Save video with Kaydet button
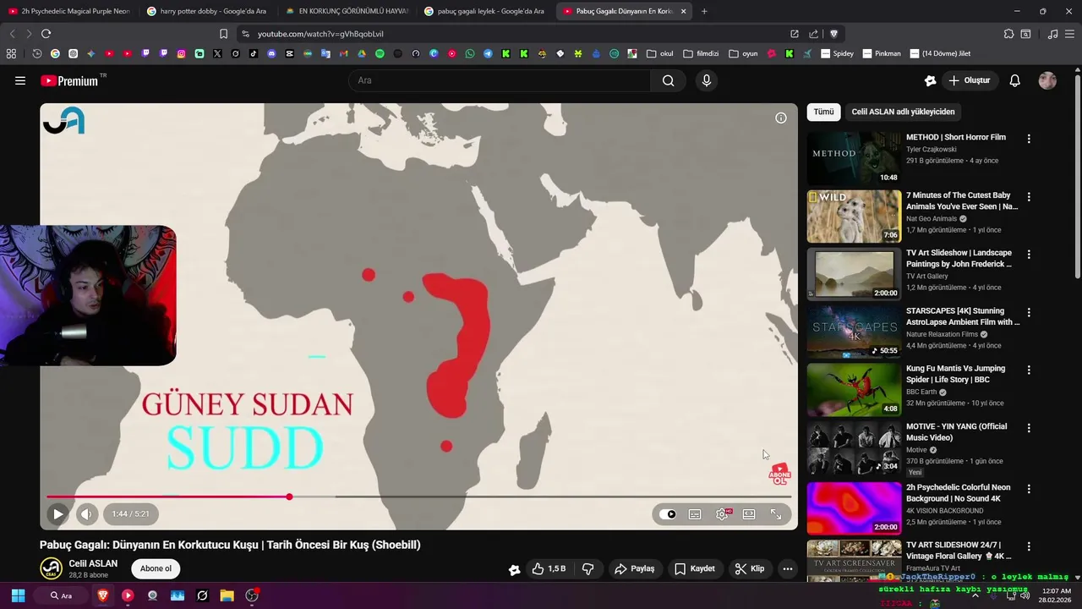Image resolution: width=1082 pixels, height=609 pixels. (694, 568)
